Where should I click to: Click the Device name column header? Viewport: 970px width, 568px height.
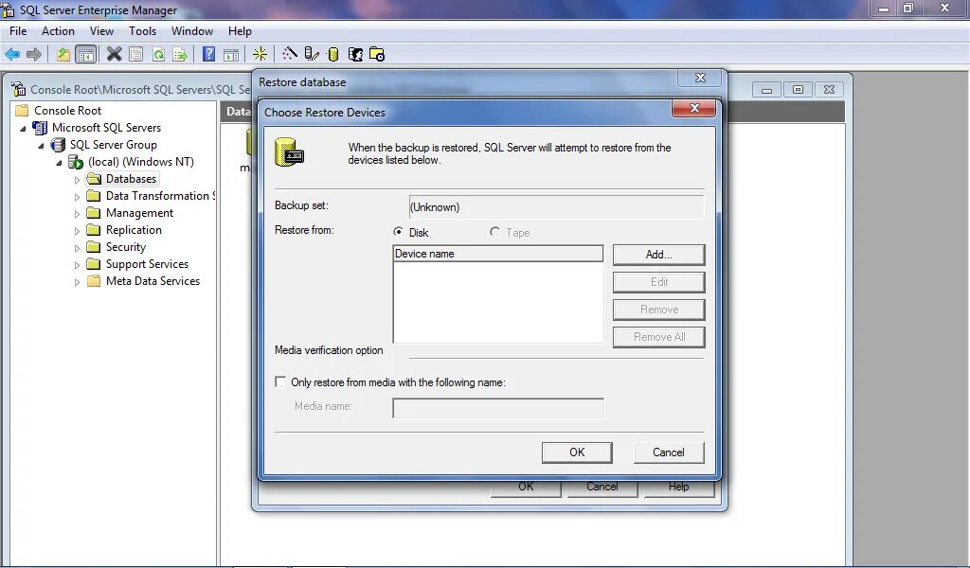coord(498,254)
